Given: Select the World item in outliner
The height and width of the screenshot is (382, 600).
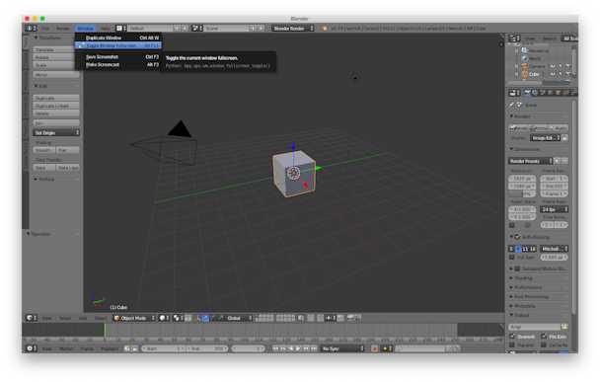Looking at the screenshot, I should coord(535,58).
